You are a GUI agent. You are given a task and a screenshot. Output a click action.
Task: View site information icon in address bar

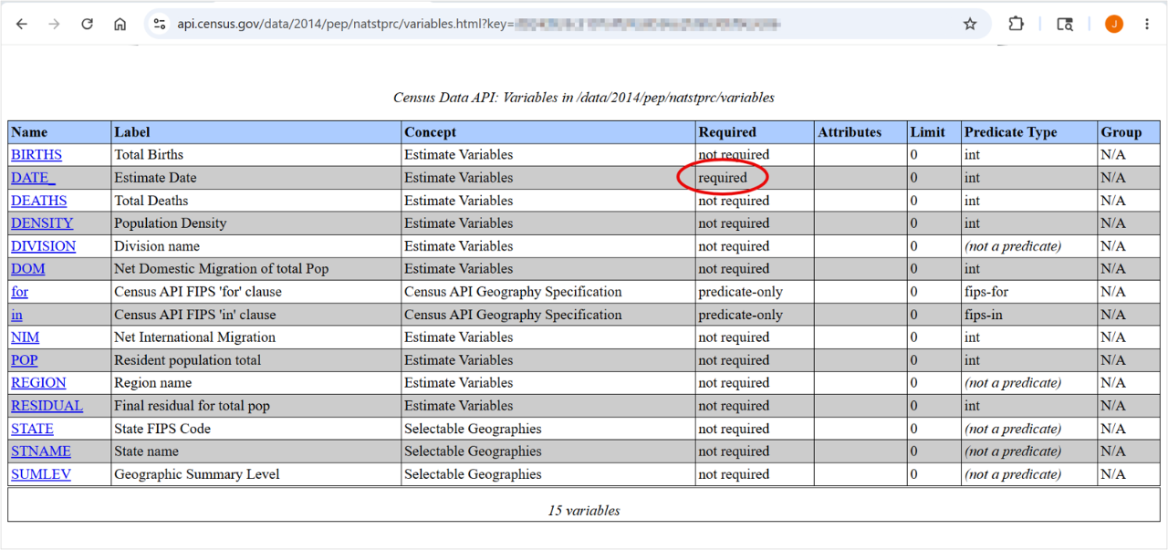pos(160,25)
